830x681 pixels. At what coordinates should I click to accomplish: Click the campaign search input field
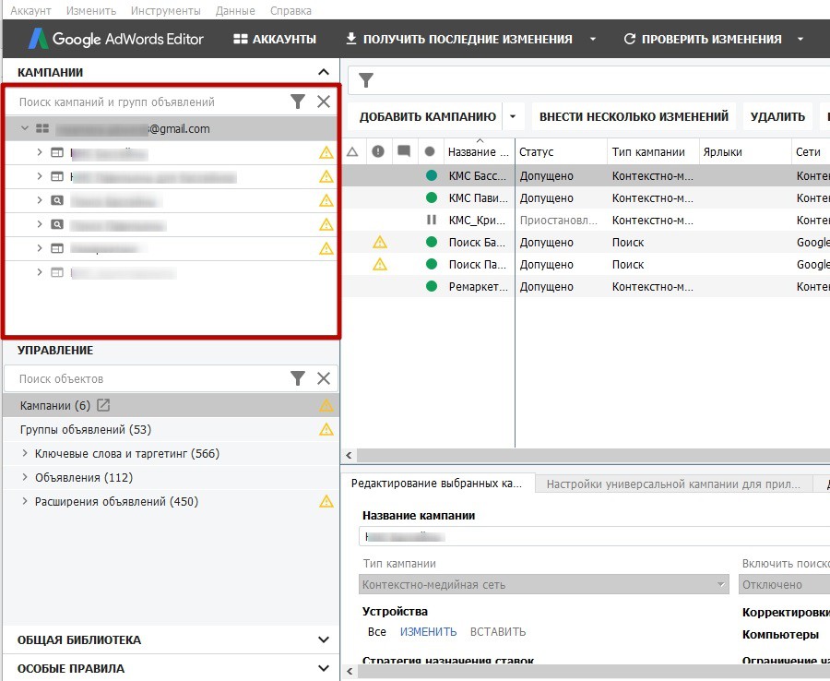coord(151,102)
